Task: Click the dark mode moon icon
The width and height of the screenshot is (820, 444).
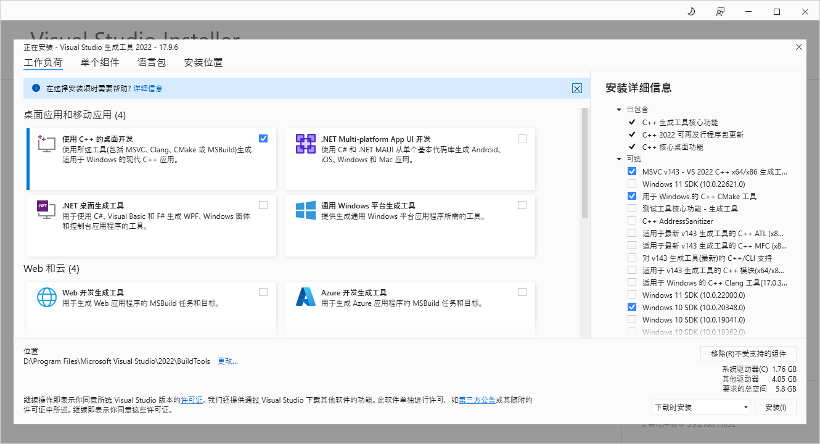Action: [691, 11]
